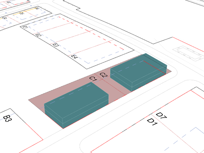Select the E1 plot label
This screenshot has width=204, height=153.
click(25, 27)
